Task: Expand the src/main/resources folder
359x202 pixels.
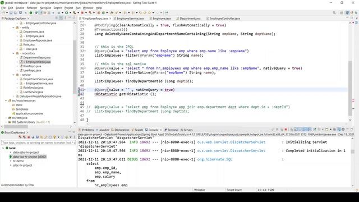Action: point(6,100)
